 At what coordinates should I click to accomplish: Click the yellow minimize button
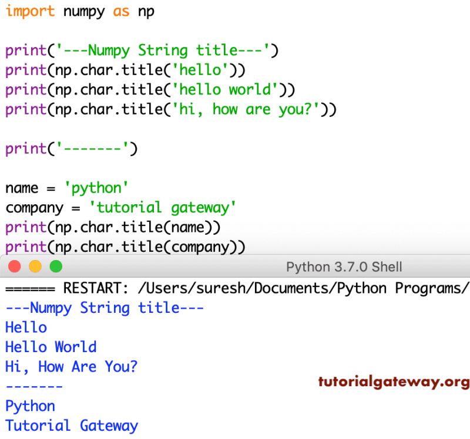tap(35, 266)
